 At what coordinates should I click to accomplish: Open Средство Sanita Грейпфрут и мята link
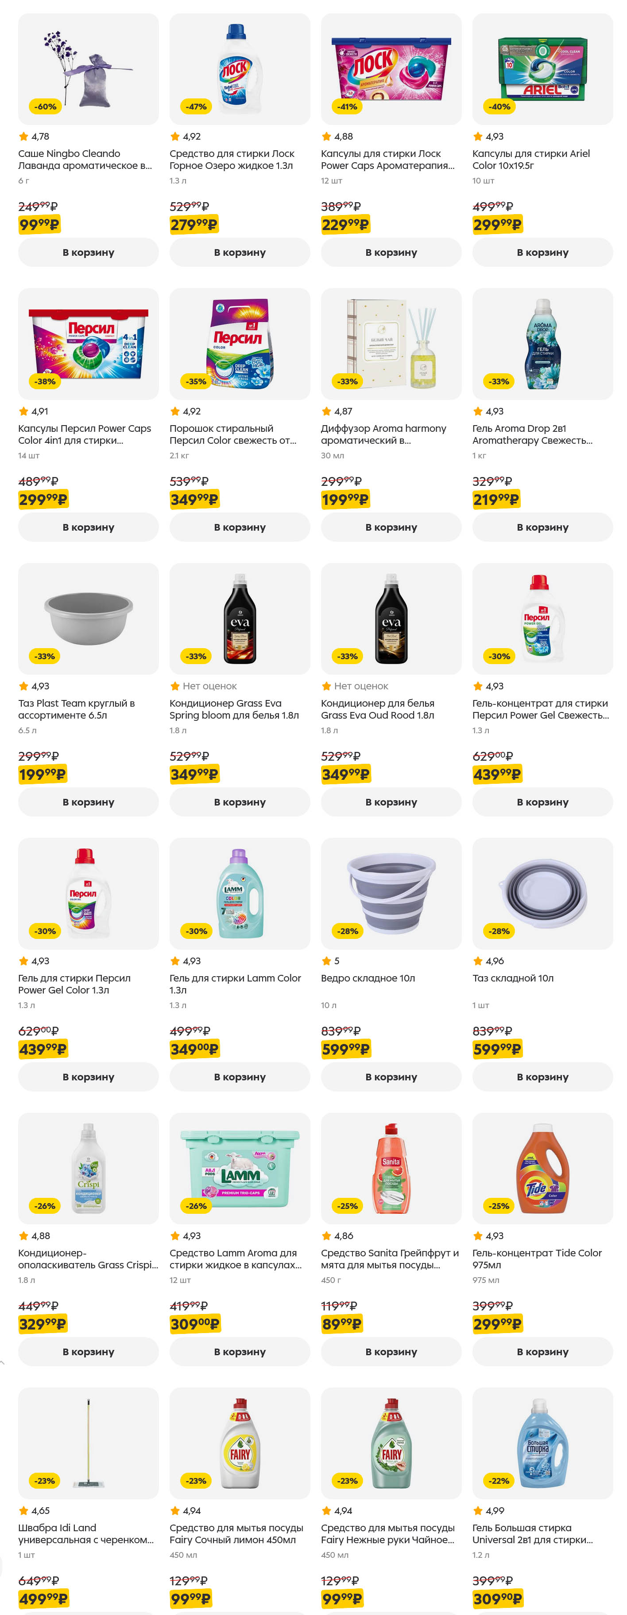coord(389,1258)
